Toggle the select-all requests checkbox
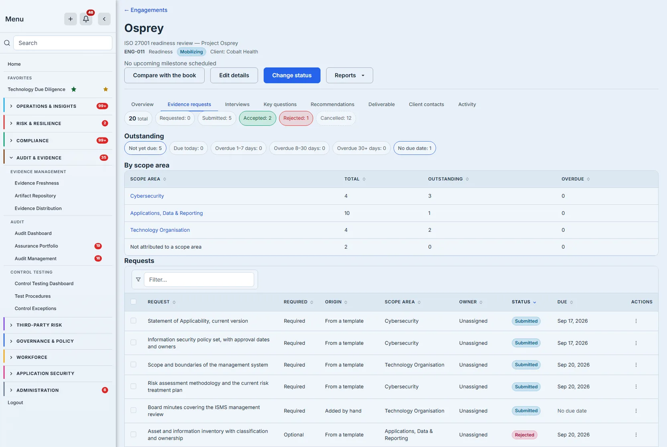Viewport: 667px width, 447px height. 133,302
